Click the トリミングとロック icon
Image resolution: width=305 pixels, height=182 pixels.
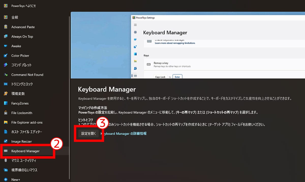(x=6, y=84)
